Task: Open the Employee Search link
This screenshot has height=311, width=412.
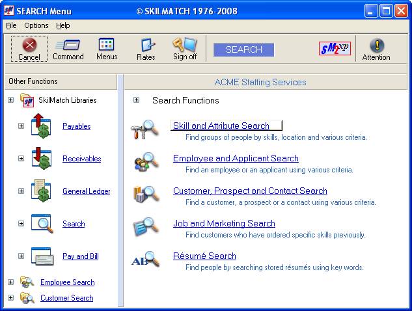Action: pos(67,282)
